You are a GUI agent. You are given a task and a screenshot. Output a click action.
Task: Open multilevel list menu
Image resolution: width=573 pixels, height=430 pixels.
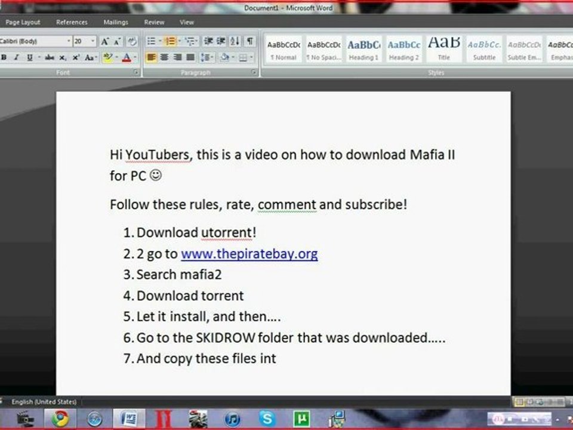pos(191,41)
